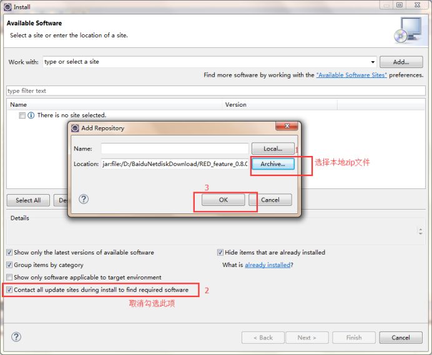Screen dimensions: 432x355
Task: Tick the checkbox beside There is no site selected
Action: [x=22, y=115]
